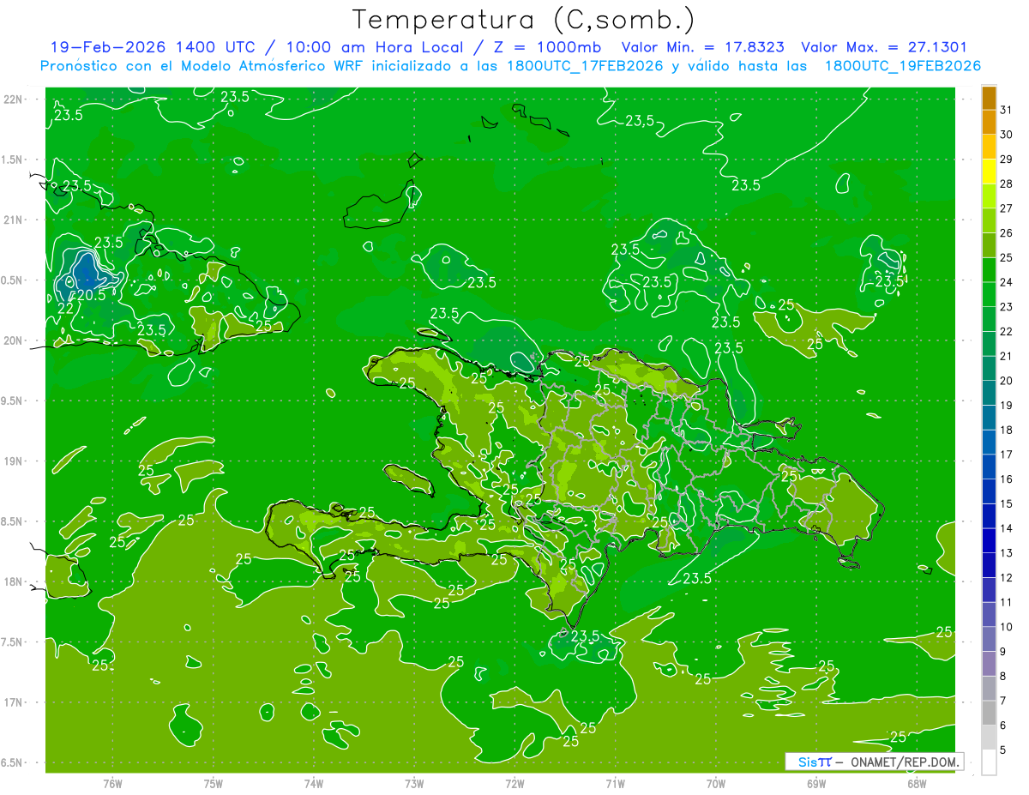Click initialization time "1800UTC_17FEB2026"
The width and height of the screenshot is (1029, 795).
click(585, 66)
